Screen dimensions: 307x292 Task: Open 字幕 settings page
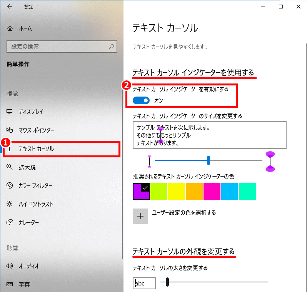[x=24, y=284]
